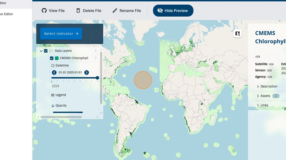Viewport: 286px width, 160px height.
Task: Click the layer panel horizontal scrollbar
Action: 61,117
